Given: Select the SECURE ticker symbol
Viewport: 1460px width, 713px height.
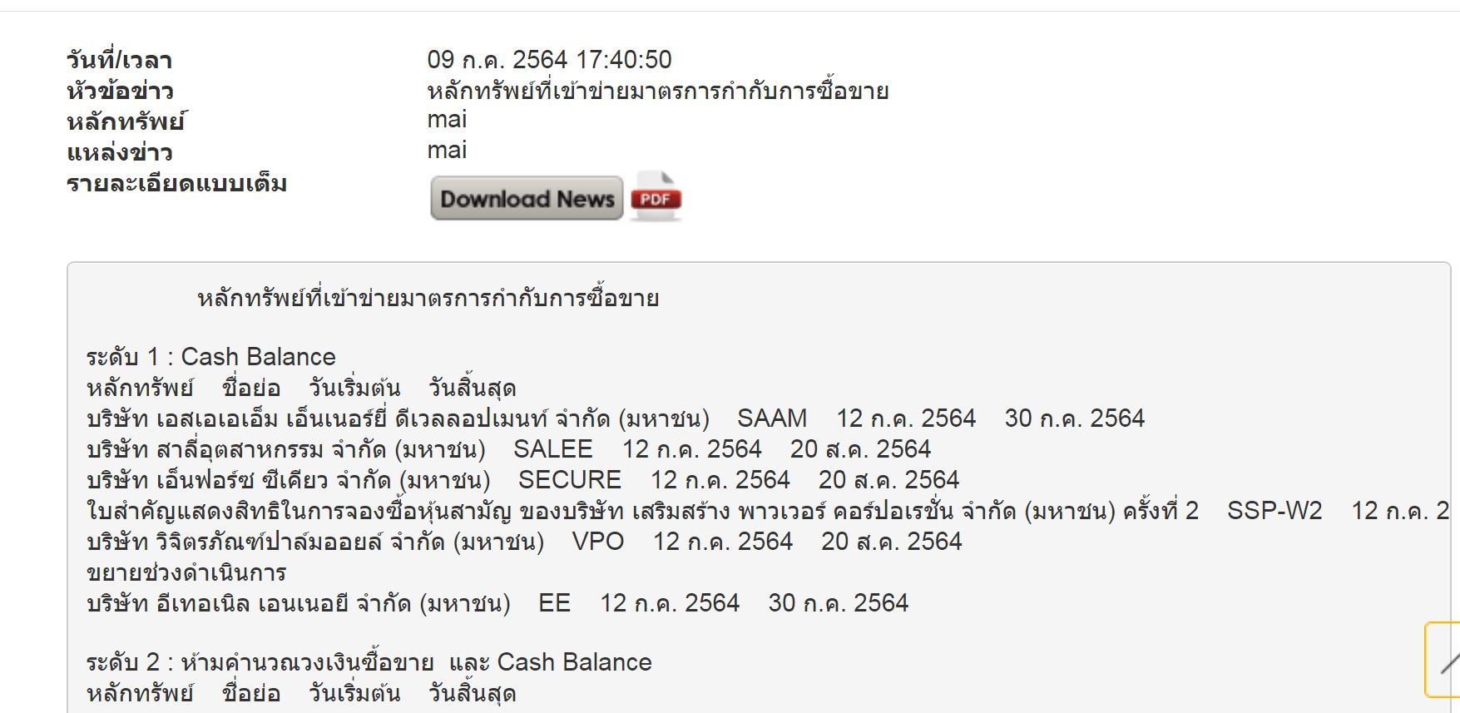Looking at the screenshot, I should [x=570, y=480].
